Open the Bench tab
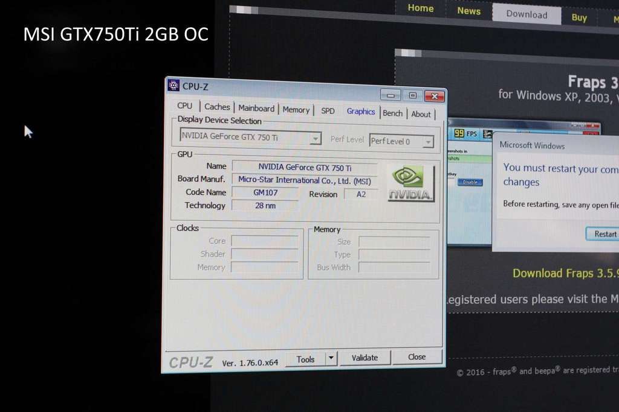 click(x=392, y=113)
